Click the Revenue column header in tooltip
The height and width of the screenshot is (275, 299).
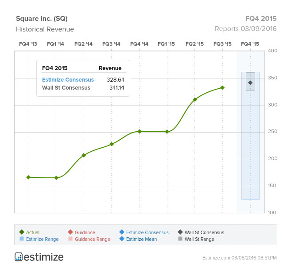pos(110,68)
